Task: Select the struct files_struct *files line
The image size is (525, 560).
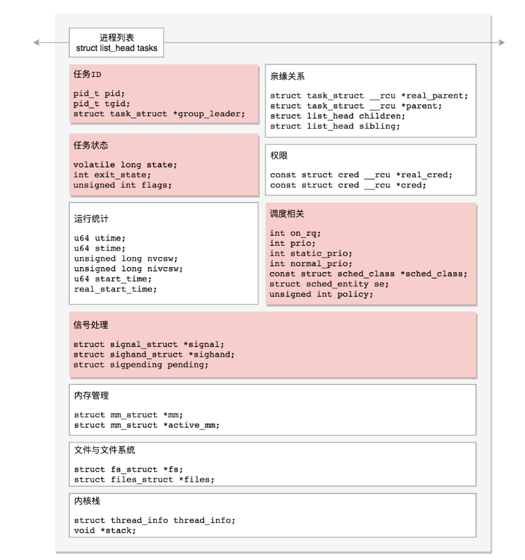Action: coord(144,479)
